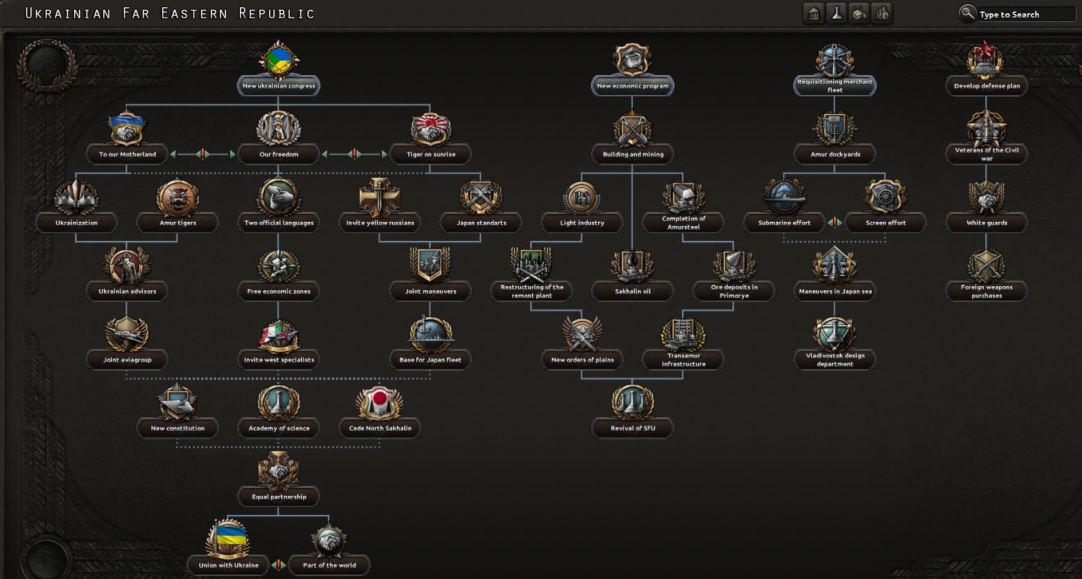
Task: Click the Revival of SFU focus icon
Action: point(632,403)
